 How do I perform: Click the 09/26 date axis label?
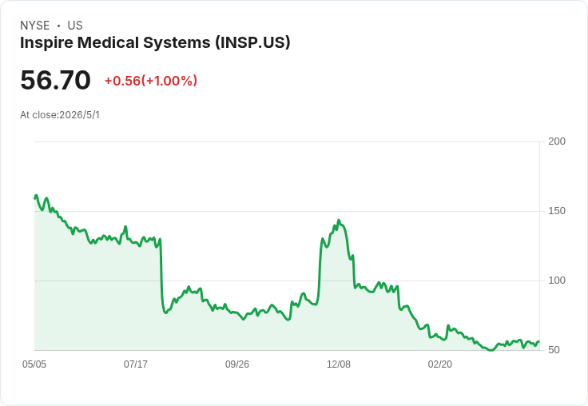point(237,364)
